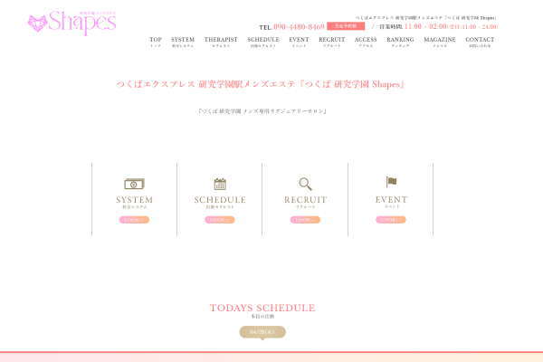This screenshot has height=362, width=543.
Task: Open the SCHEDULE calendar icon
Action: pos(220,184)
